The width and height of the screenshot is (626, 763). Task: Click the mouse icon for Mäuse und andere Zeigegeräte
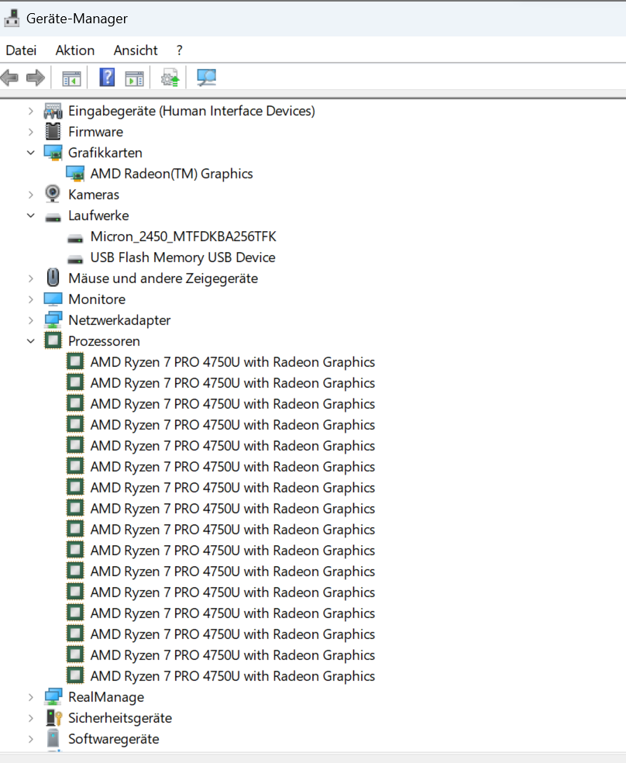tap(53, 278)
